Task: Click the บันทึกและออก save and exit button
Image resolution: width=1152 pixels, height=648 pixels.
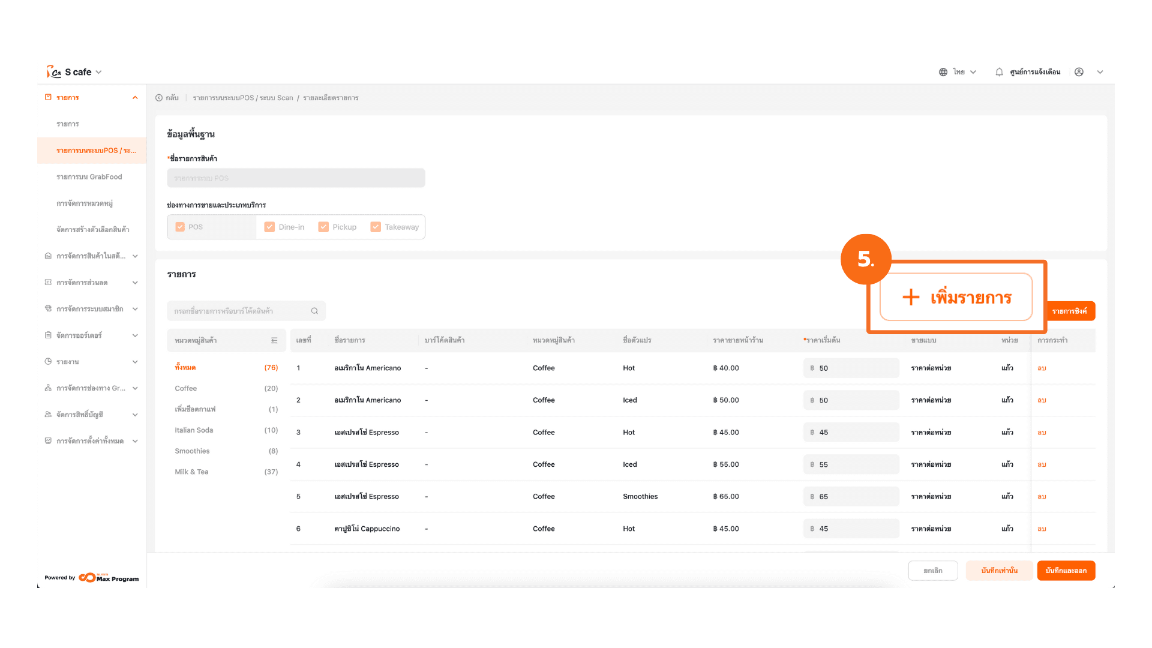Action: point(1066,571)
